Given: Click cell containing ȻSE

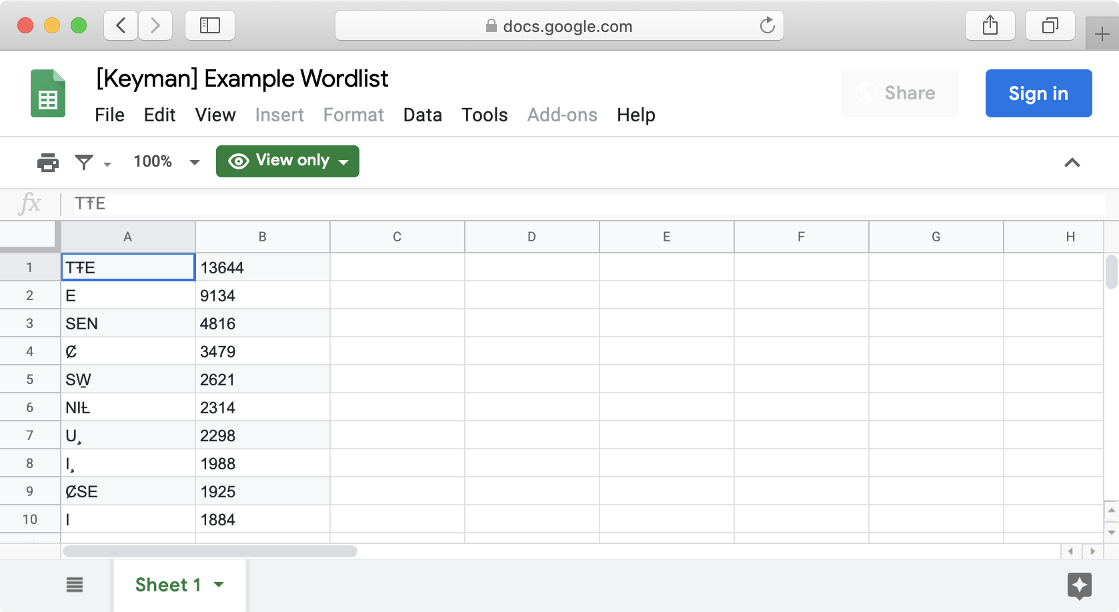Looking at the screenshot, I should [128, 491].
